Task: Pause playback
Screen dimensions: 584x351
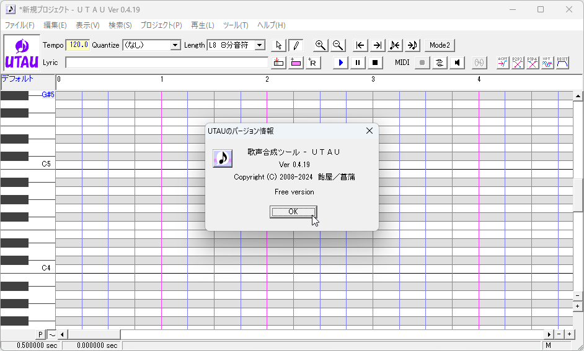Action: pos(358,63)
